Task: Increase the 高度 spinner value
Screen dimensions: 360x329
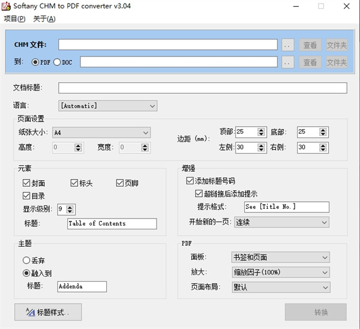Action: [x=78, y=145]
